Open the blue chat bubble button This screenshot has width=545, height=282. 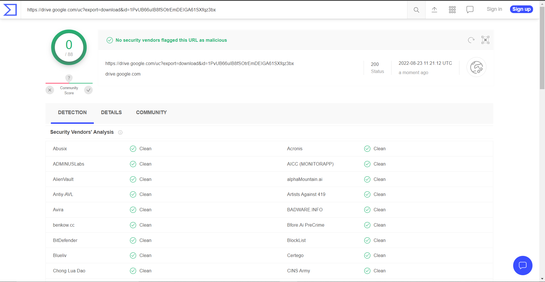[523, 266]
